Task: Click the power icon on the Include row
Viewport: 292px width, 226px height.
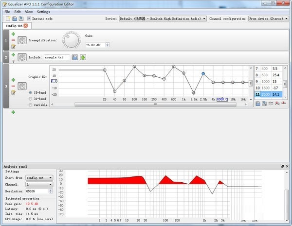Action: pos(22,57)
